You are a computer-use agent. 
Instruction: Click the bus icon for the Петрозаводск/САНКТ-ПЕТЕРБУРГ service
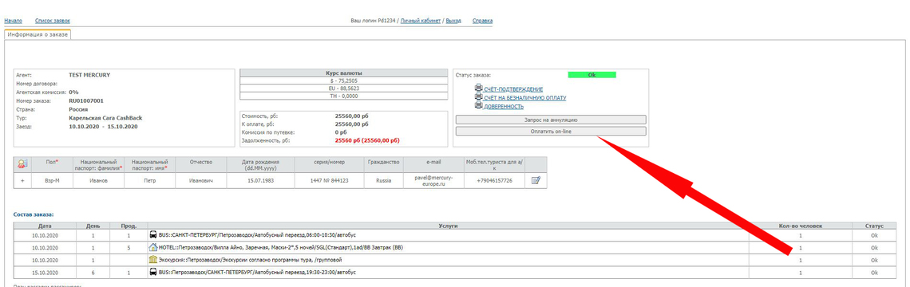coord(153,272)
